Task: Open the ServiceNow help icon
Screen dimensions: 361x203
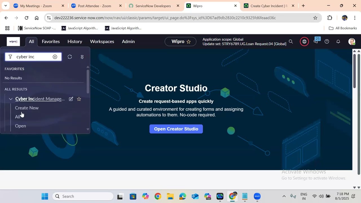Action: tap(327, 42)
